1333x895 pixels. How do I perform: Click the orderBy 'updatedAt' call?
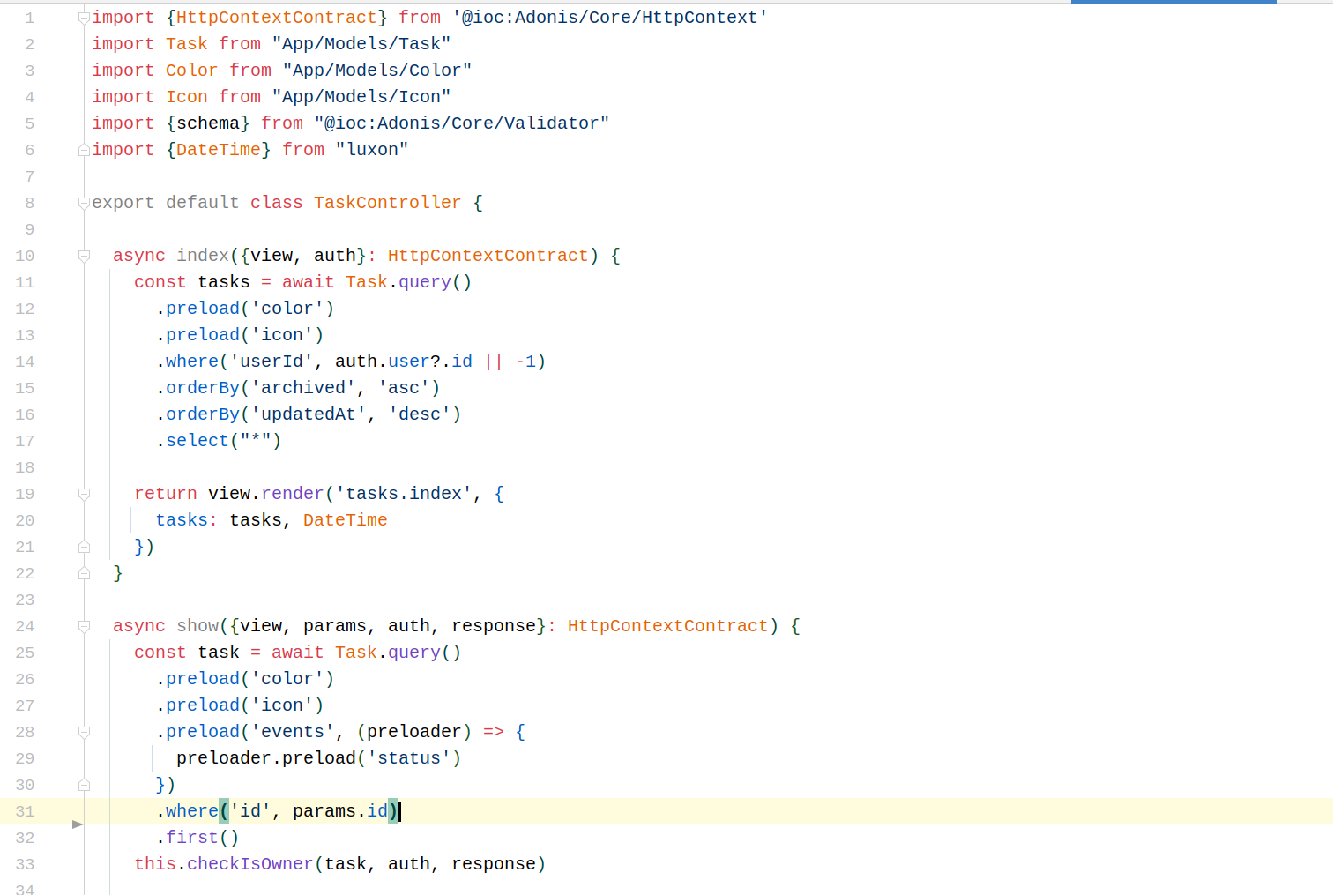(x=203, y=414)
